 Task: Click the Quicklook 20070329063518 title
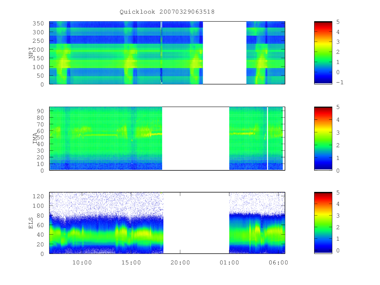(167, 12)
